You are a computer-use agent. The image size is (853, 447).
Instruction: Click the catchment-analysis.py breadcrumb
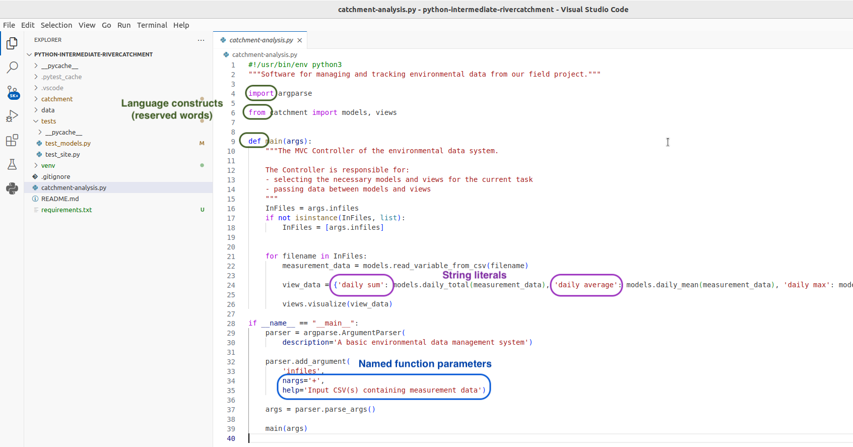click(265, 54)
